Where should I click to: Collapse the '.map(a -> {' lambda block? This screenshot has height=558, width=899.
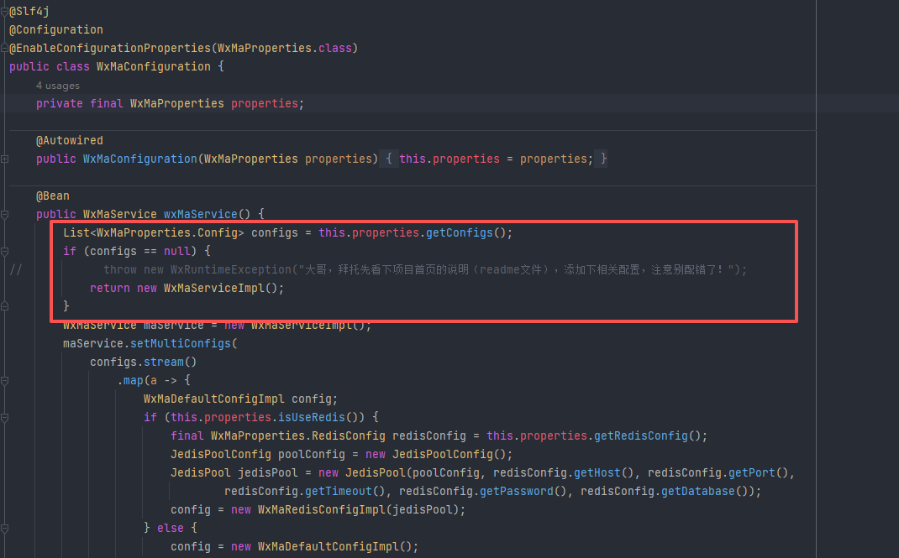click(4, 380)
